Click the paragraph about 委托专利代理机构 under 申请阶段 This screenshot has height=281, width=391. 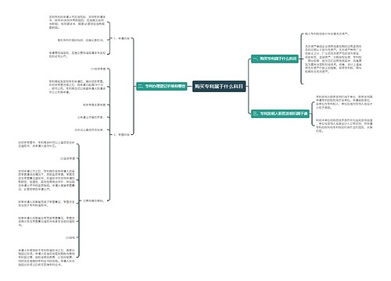tap(81, 40)
